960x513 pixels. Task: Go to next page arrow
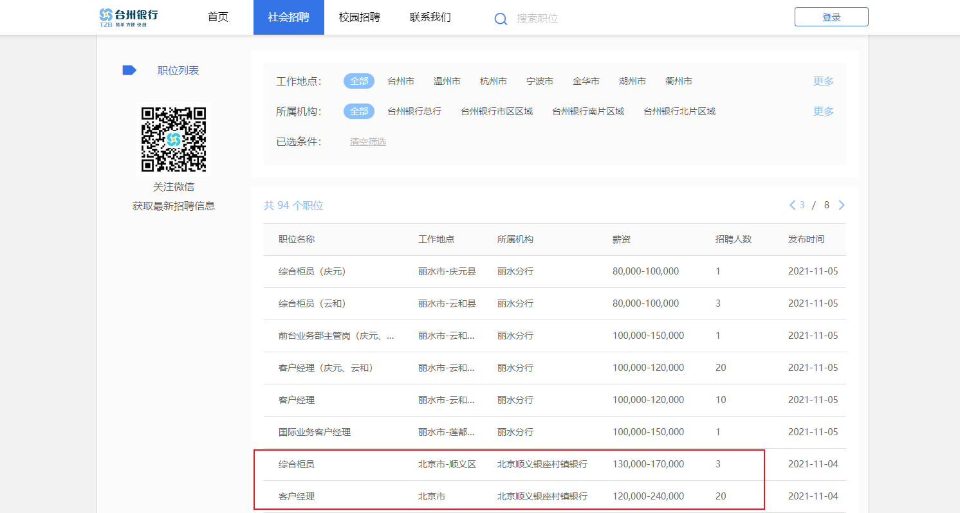click(842, 205)
